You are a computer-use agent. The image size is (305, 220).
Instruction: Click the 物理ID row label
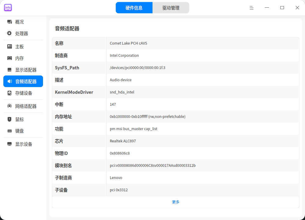tap(61, 153)
